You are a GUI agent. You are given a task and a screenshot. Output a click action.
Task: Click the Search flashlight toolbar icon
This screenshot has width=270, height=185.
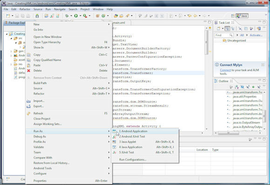pyautogui.click(x=127, y=16)
